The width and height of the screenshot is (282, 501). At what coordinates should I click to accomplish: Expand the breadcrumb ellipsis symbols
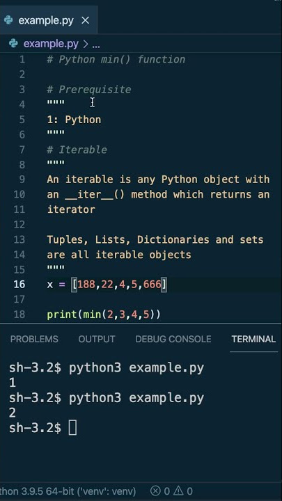point(96,44)
